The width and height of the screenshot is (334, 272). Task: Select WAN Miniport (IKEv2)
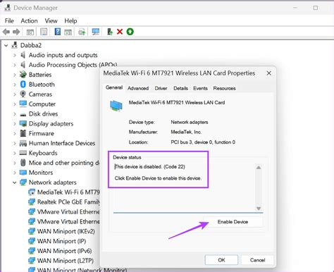point(66,231)
